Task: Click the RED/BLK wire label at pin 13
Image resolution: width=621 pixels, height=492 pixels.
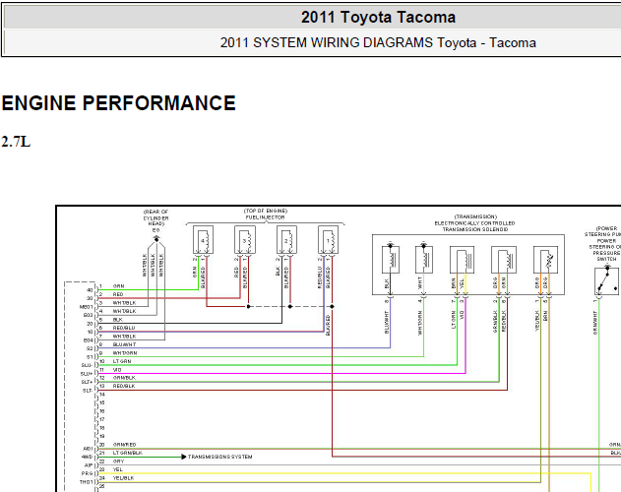Action: tap(124, 386)
